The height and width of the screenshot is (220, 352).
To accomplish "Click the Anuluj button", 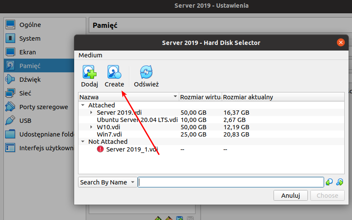I will click(291, 196).
